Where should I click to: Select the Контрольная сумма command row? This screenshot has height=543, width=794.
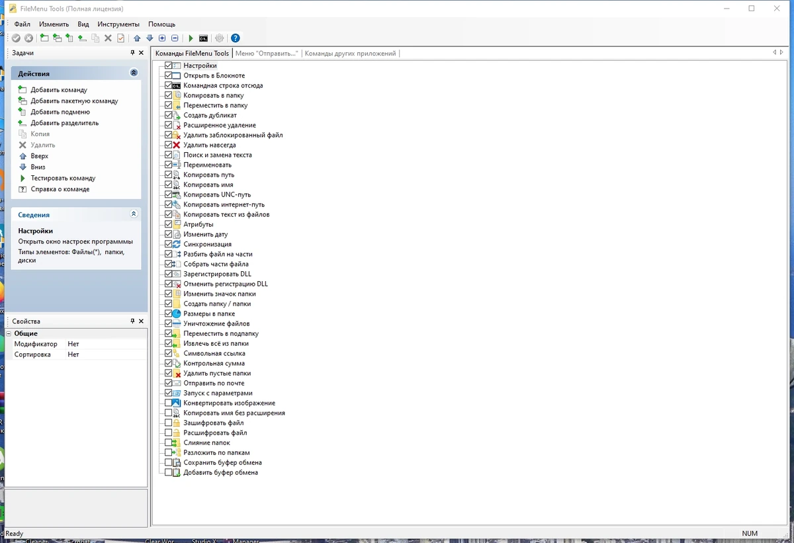pyautogui.click(x=214, y=363)
